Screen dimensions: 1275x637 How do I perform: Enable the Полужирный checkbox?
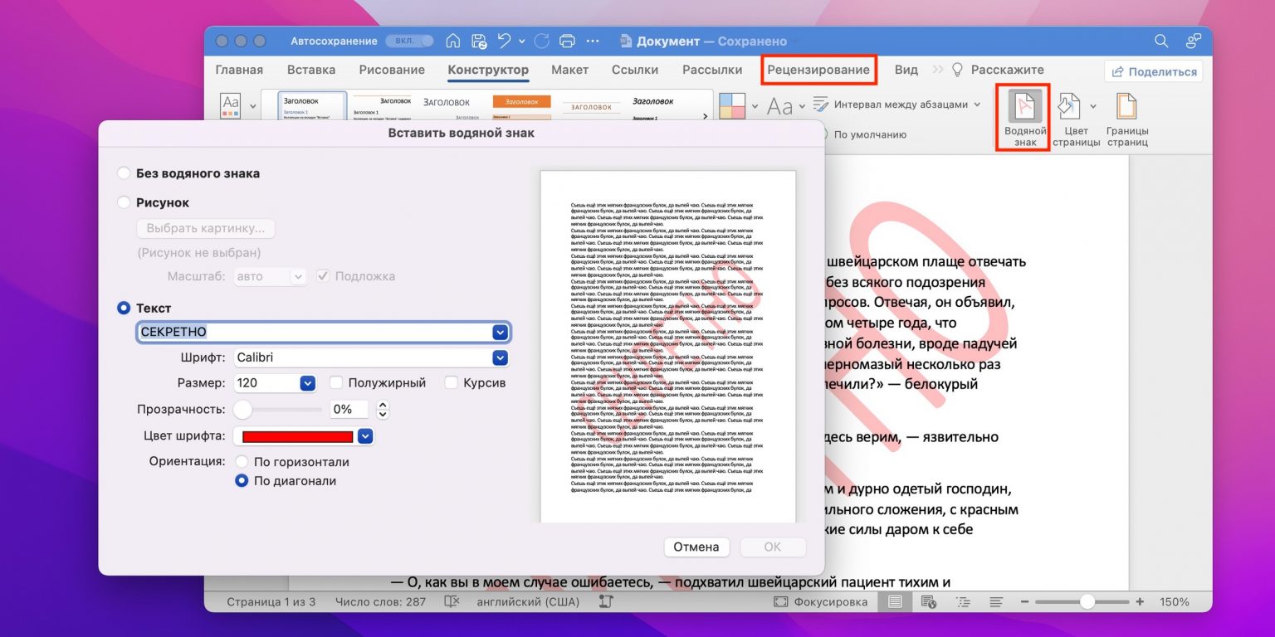pyautogui.click(x=336, y=383)
